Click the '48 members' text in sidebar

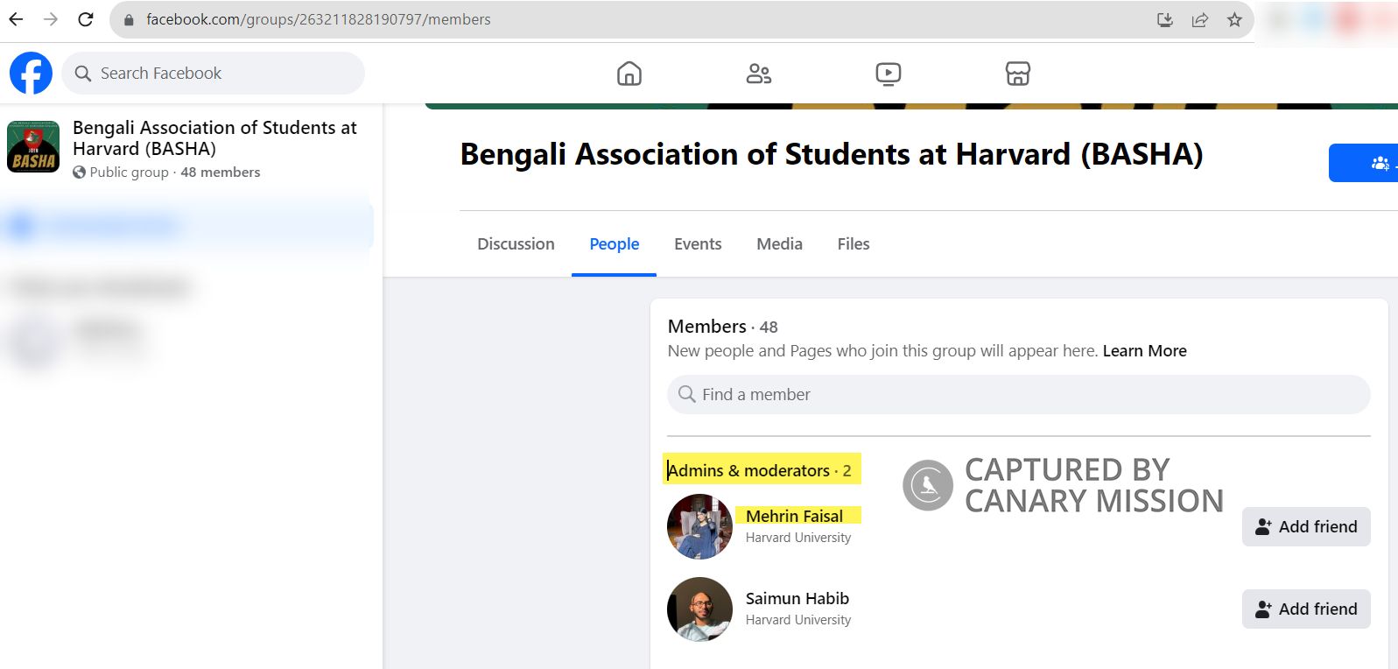(x=221, y=173)
